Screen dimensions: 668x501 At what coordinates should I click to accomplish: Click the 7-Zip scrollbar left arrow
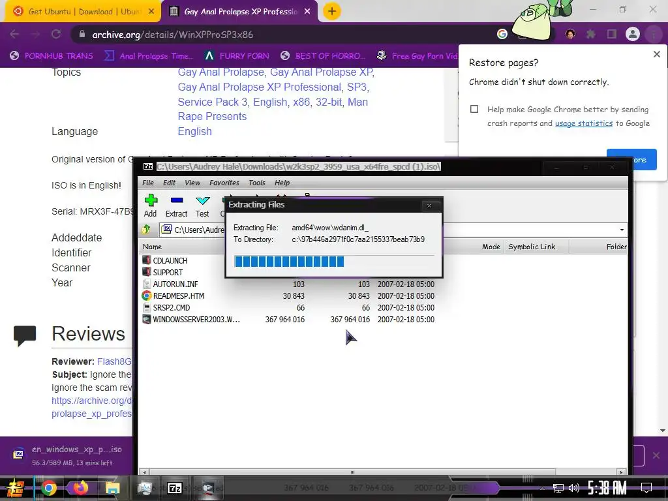tap(145, 472)
